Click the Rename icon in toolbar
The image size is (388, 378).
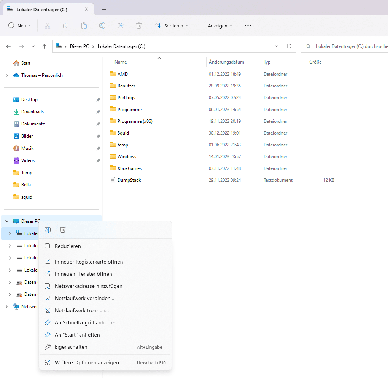click(x=102, y=26)
